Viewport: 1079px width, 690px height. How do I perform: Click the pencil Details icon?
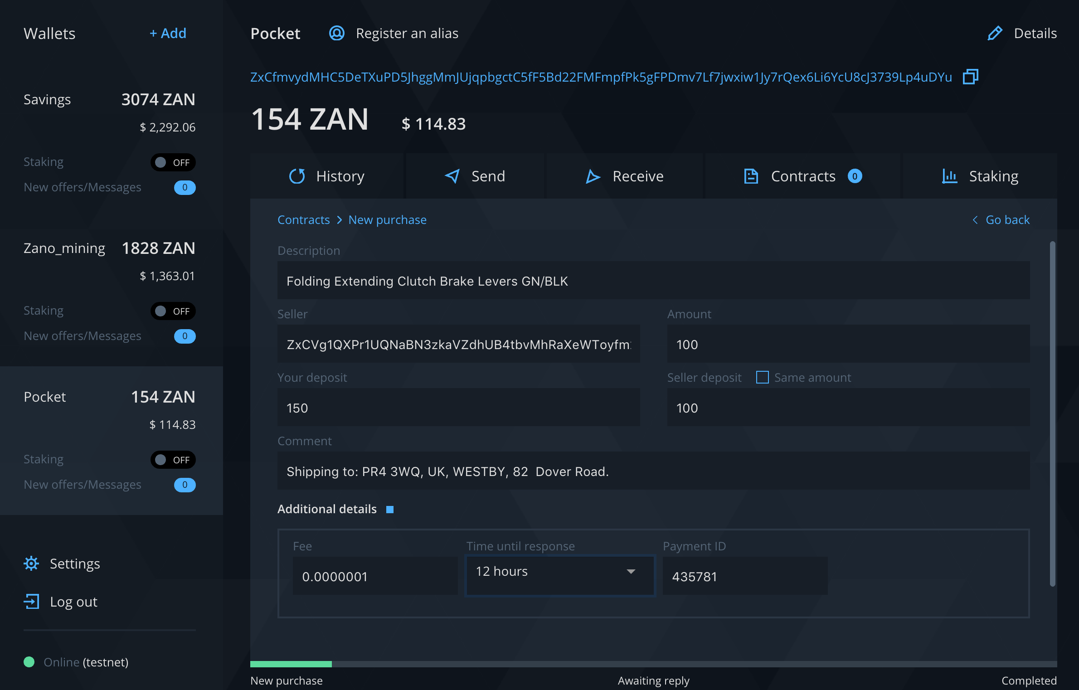click(995, 33)
